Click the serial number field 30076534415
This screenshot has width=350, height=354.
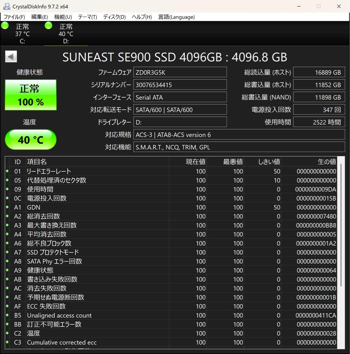point(180,85)
